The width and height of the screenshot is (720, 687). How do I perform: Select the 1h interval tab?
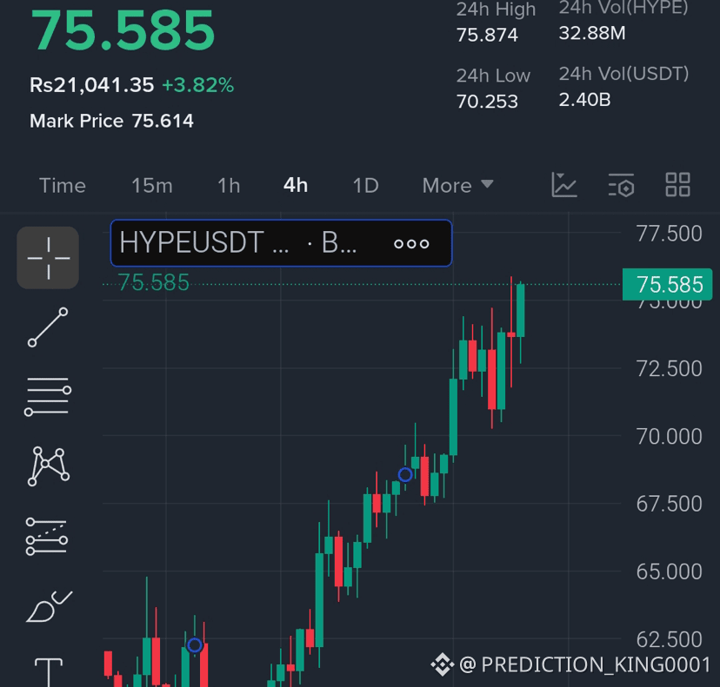click(x=229, y=186)
